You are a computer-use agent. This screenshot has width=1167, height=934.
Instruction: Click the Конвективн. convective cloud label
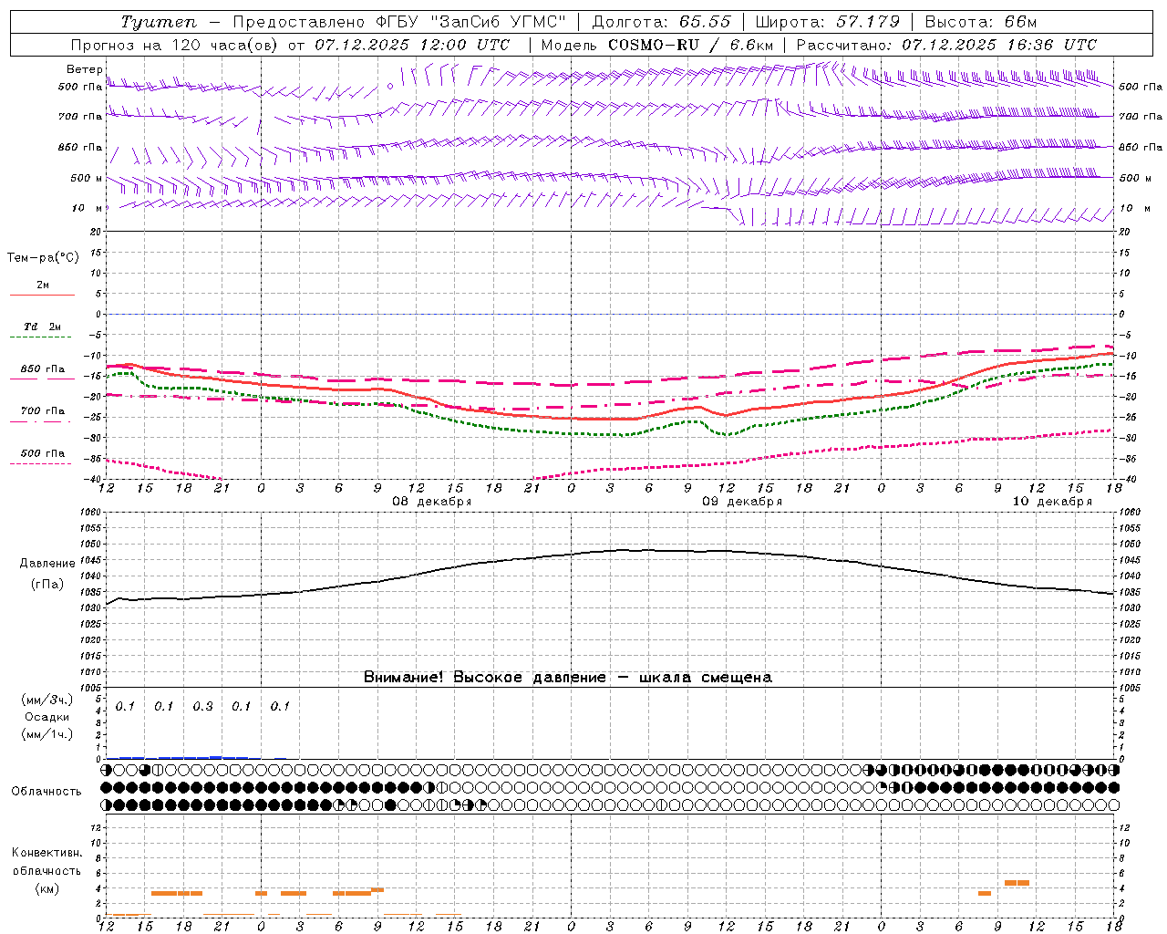click(46, 853)
